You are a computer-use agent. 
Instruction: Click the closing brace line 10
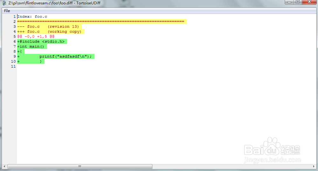tap(31, 61)
